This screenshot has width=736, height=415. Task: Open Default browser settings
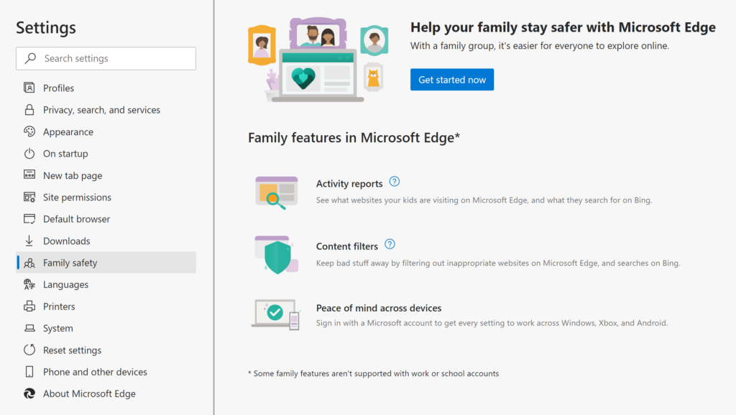coord(106,219)
